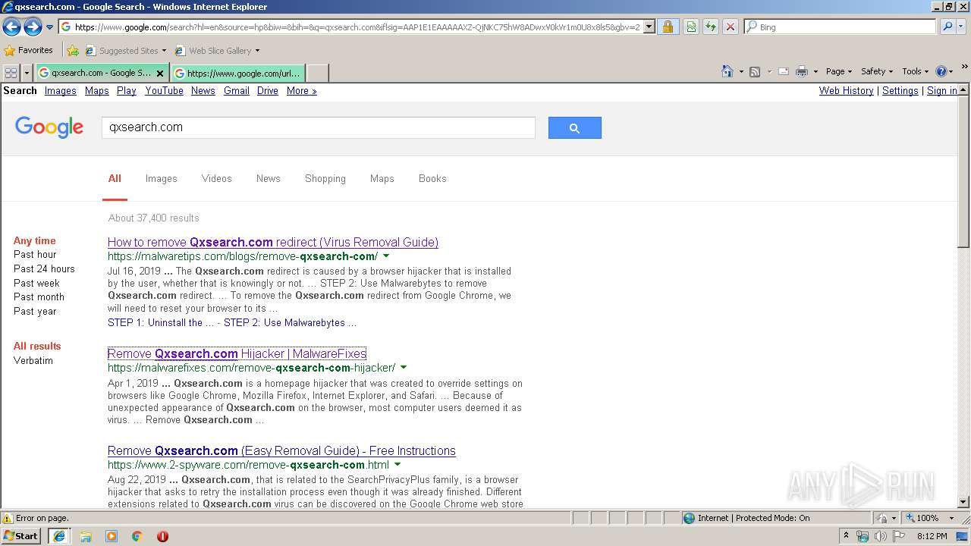This screenshot has width=971, height=546.
Task: Launch Google Chrome from the taskbar
Action: click(137, 536)
